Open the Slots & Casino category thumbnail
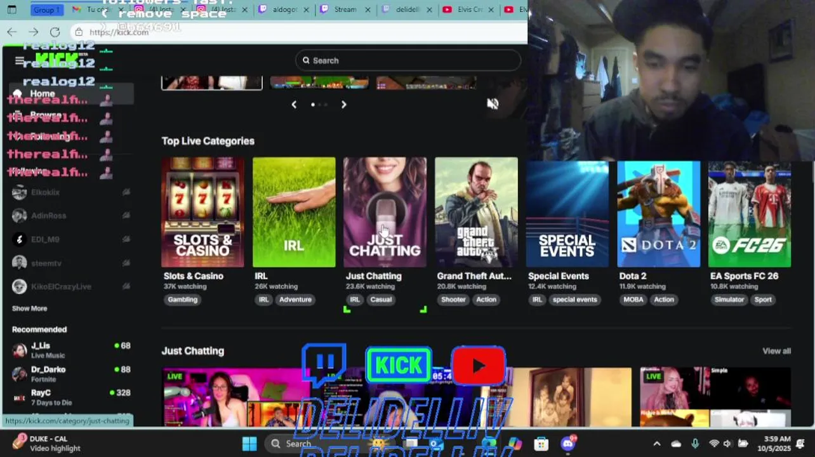 pyautogui.click(x=202, y=212)
